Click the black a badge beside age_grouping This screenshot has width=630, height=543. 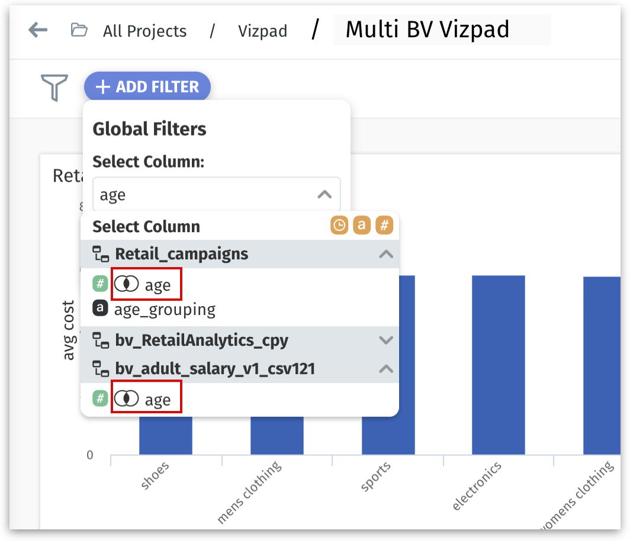pyautogui.click(x=100, y=309)
